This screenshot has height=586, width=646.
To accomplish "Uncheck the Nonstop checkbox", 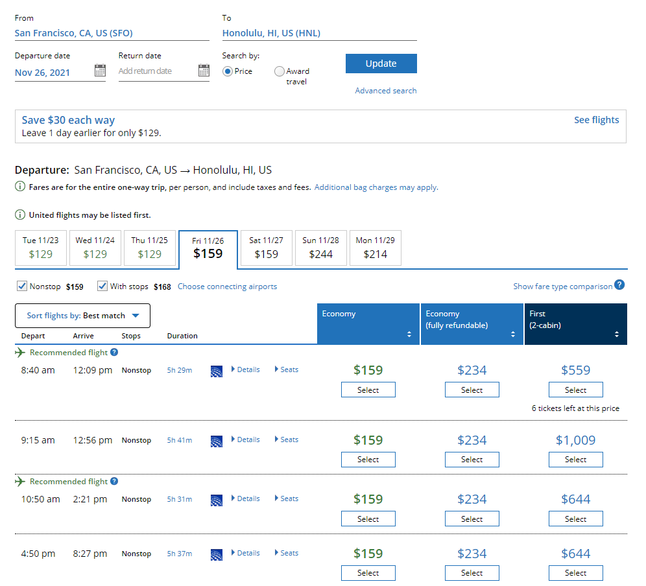I will [21, 286].
